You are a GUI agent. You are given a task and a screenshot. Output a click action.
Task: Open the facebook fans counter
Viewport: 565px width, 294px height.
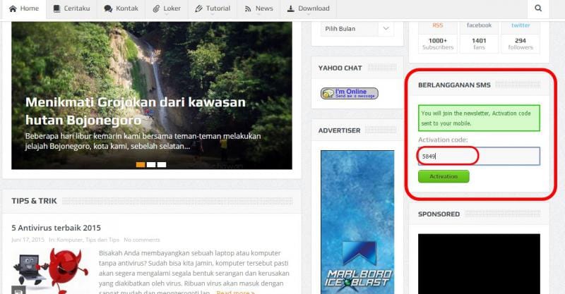[x=479, y=37]
